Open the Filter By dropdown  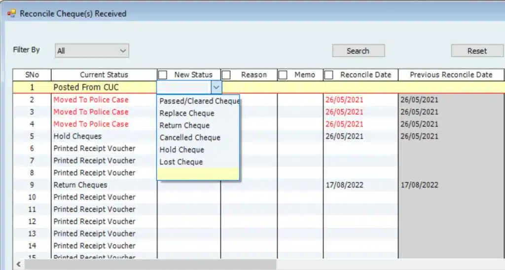(92, 51)
